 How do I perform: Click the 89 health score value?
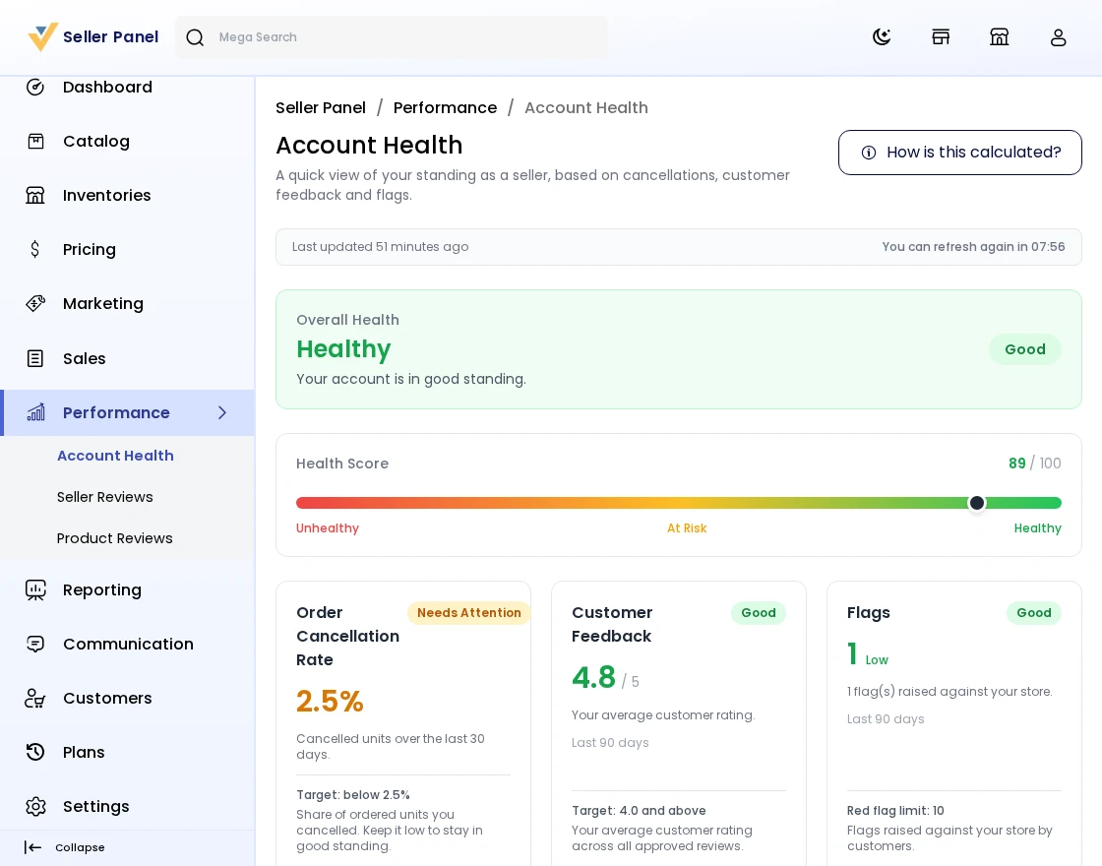[x=1017, y=464]
